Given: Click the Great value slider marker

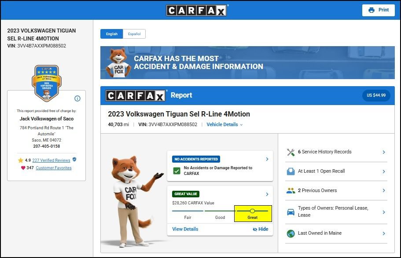Looking at the screenshot, I should pos(252,211).
